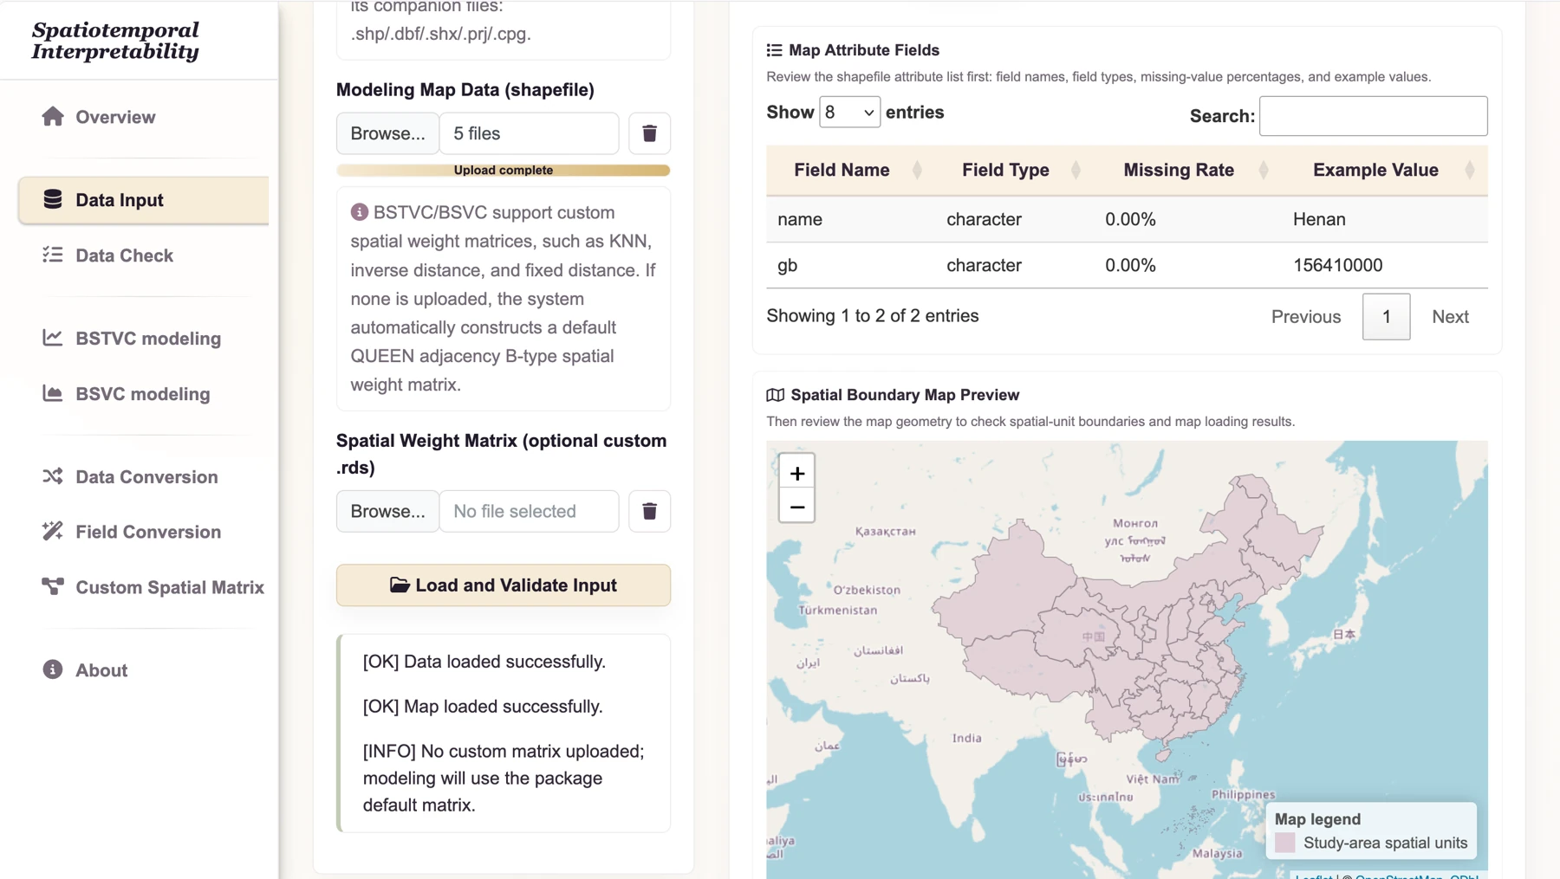Click the info icon beside BSTVC/BSVC note
This screenshot has width=1560, height=879.
click(x=359, y=212)
